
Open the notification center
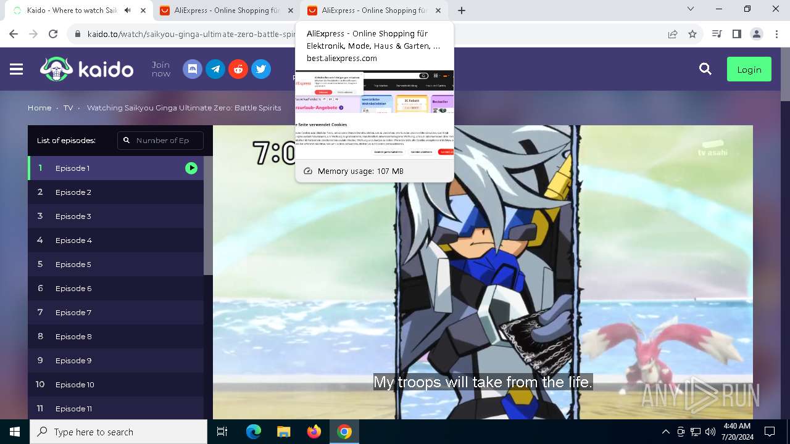click(770, 432)
